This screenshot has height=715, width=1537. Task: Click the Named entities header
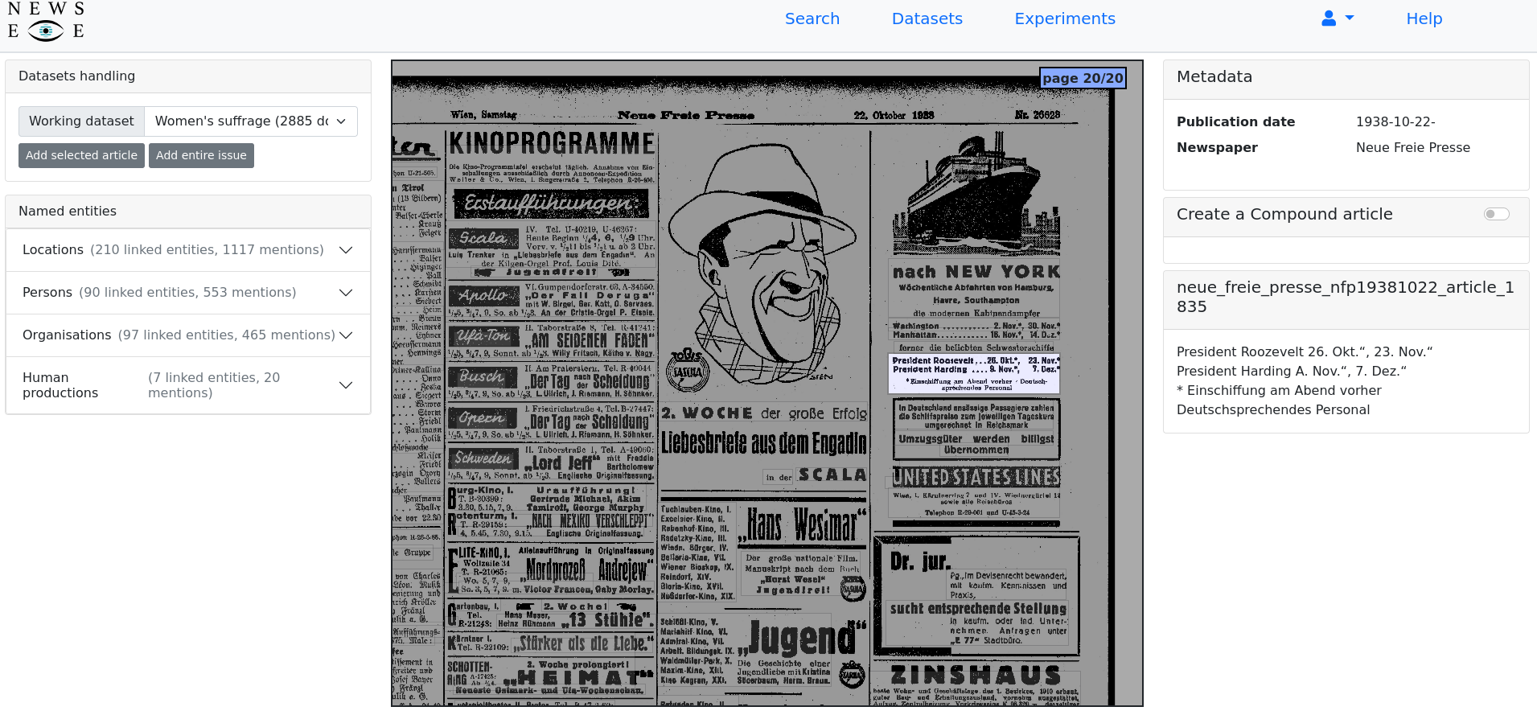click(x=188, y=212)
